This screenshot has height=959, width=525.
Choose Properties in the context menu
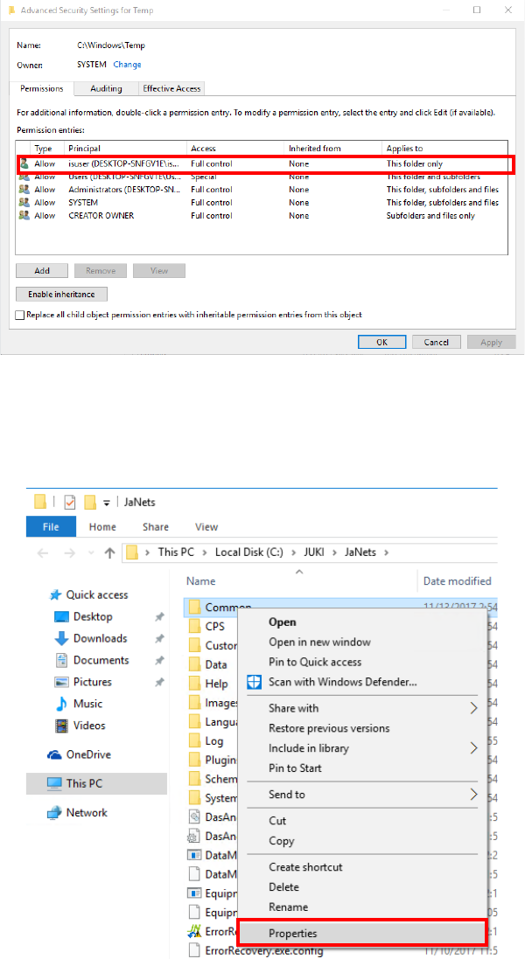pos(361,934)
